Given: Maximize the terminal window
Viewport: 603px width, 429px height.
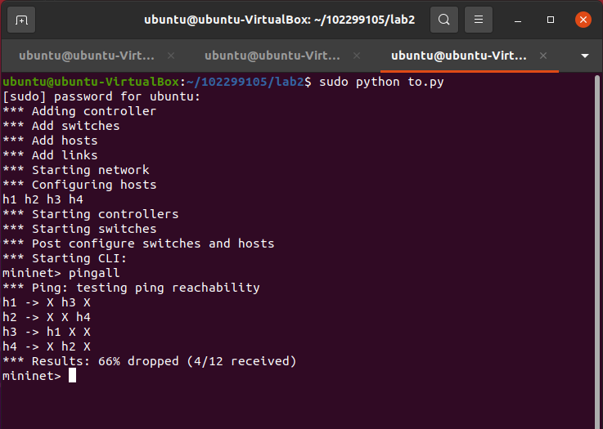Looking at the screenshot, I should click(551, 20).
